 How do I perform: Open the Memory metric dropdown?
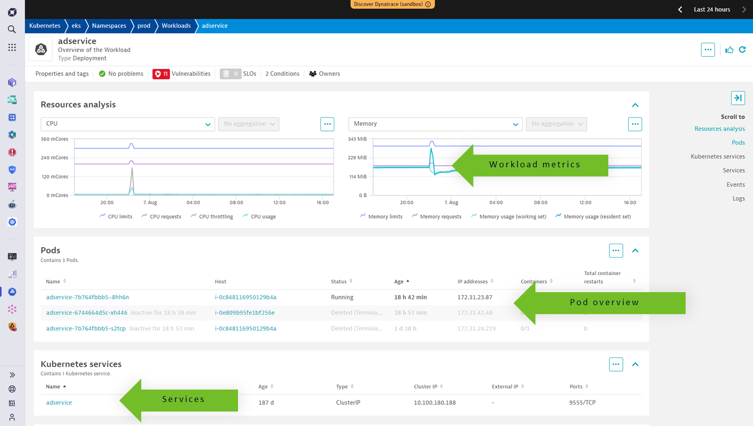[x=436, y=124]
